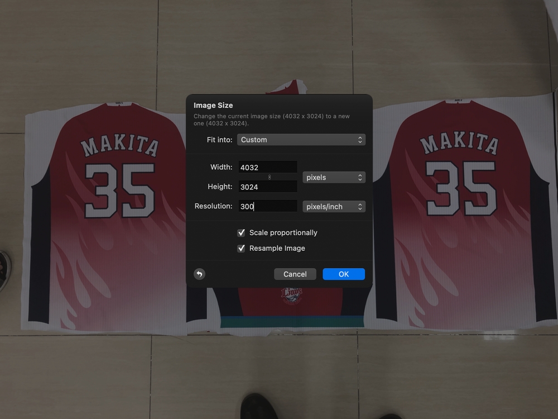Image resolution: width=558 pixels, height=419 pixels.
Task: Click the revert arrow icon in Image Size dialog
Action: [x=199, y=274]
